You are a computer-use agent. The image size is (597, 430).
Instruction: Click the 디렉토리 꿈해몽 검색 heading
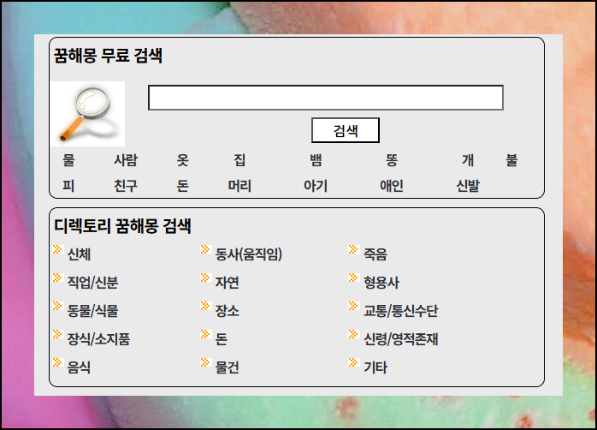coord(122,226)
